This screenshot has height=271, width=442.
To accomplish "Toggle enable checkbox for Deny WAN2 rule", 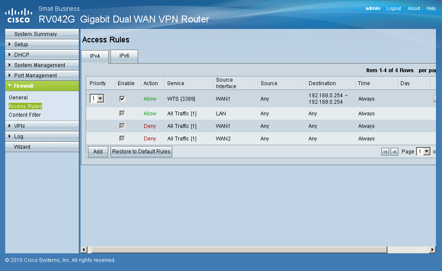I will 122,138.
